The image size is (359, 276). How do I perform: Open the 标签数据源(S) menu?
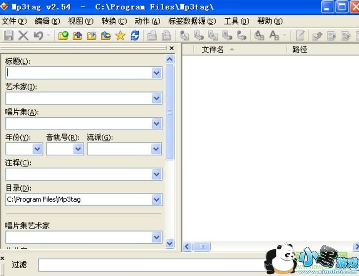(192, 21)
